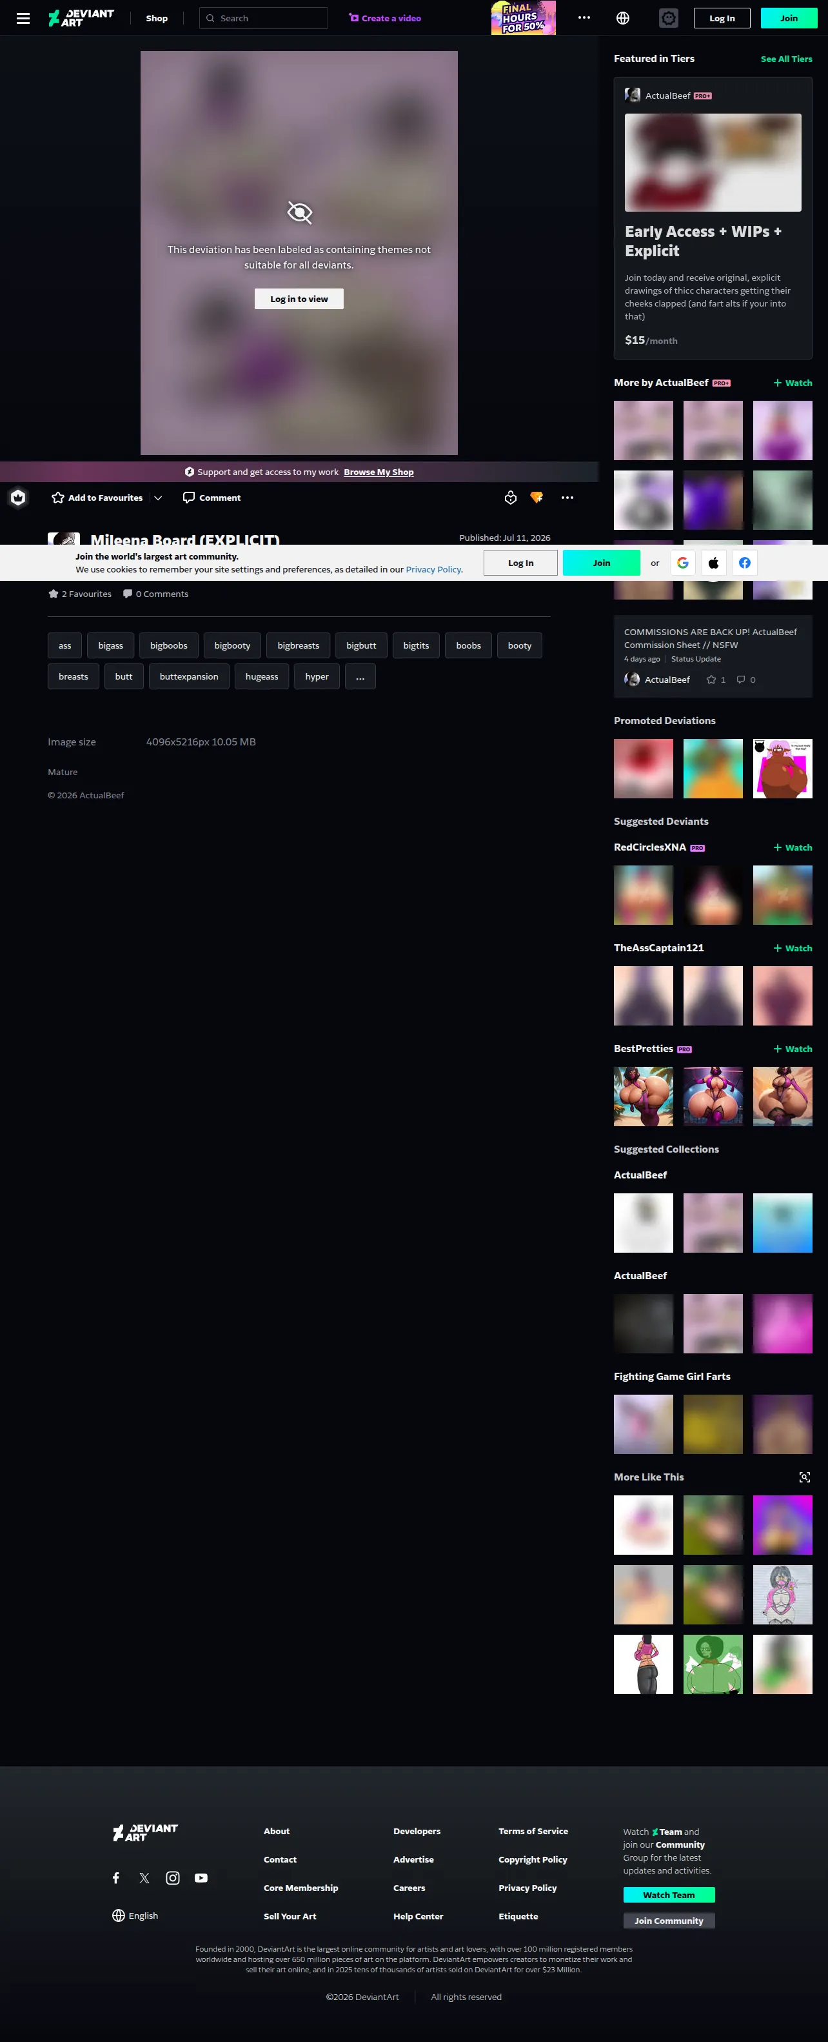This screenshot has width=828, height=2042.
Task: Open the globe language selector in header
Action: [623, 18]
